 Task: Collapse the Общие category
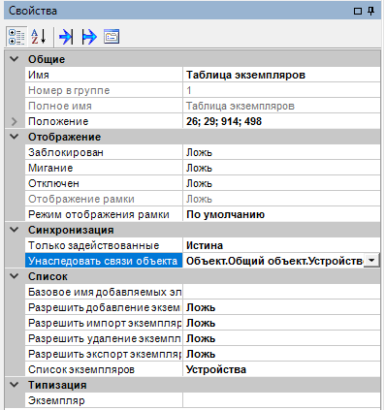click(x=15, y=59)
